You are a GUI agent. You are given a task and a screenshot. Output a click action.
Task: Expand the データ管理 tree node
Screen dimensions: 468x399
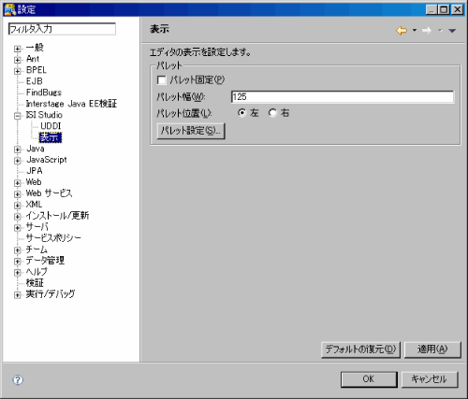click(x=18, y=262)
